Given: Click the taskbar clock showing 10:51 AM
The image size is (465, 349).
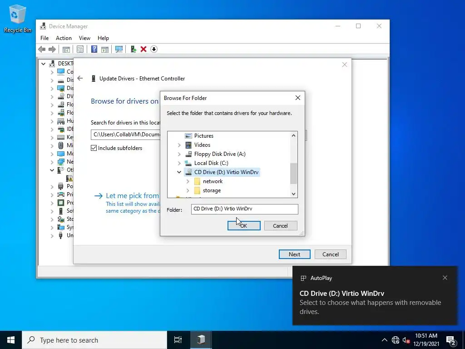Looking at the screenshot, I should click(x=426, y=340).
